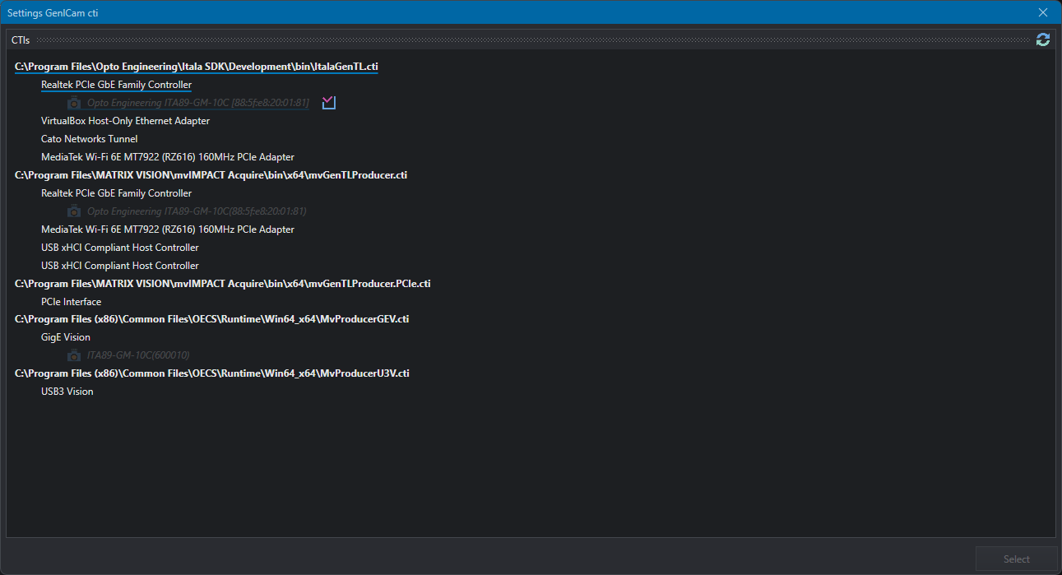Click camera icon of ITA89-GM-10C(88:5f:e8:20:01:81) under mvGenTLProducer.cti
This screenshot has width=1062, height=575.
click(74, 211)
